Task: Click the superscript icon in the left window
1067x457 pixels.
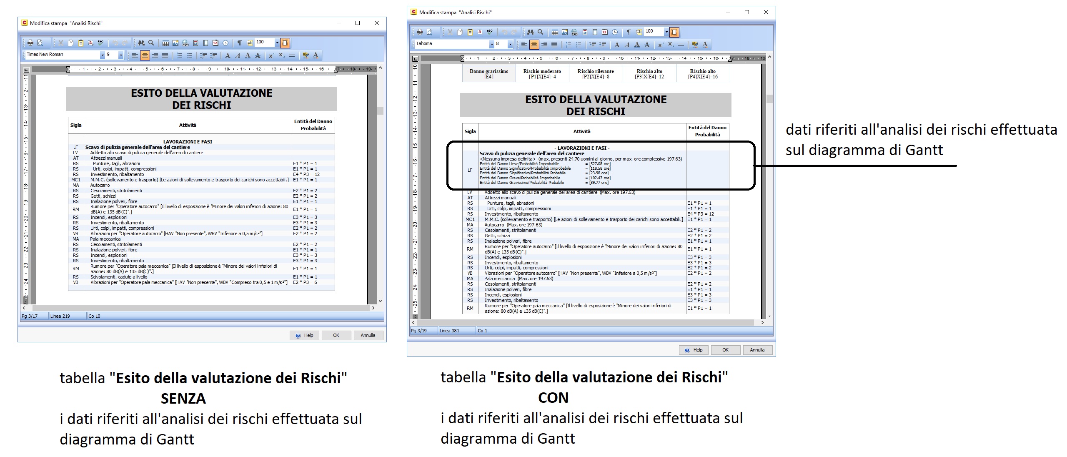Action: point(271,55)
